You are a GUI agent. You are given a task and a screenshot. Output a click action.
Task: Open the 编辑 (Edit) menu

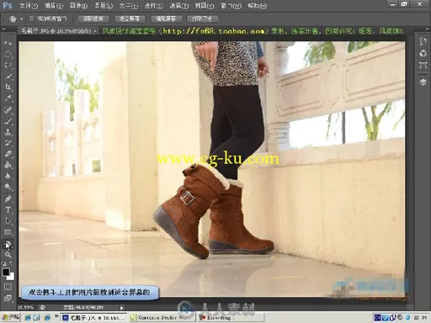[54, 6]
